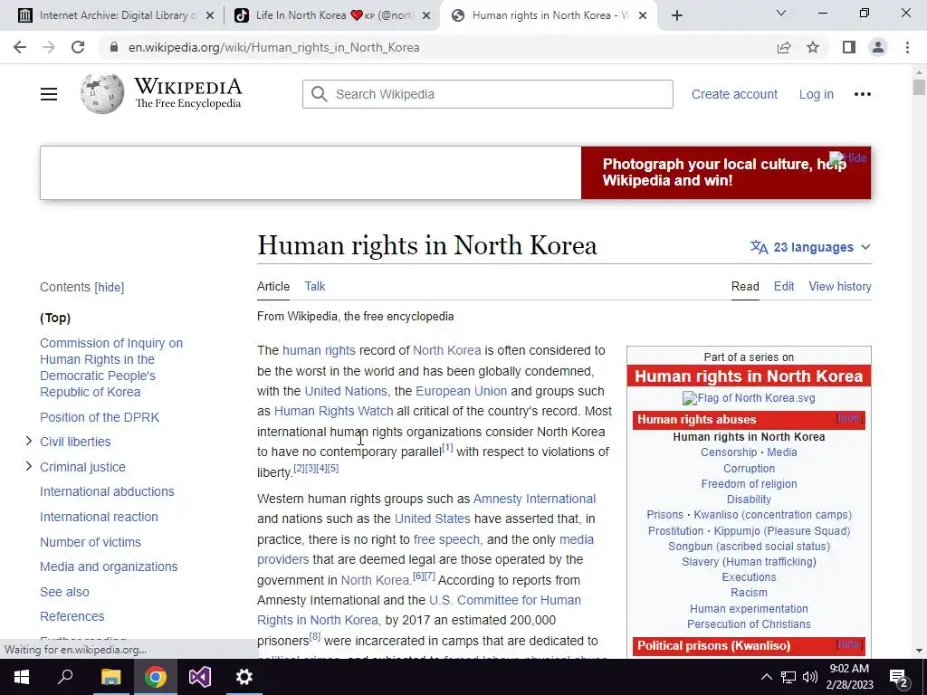
Task: Select the Article tab
Action: click(273, 286)
